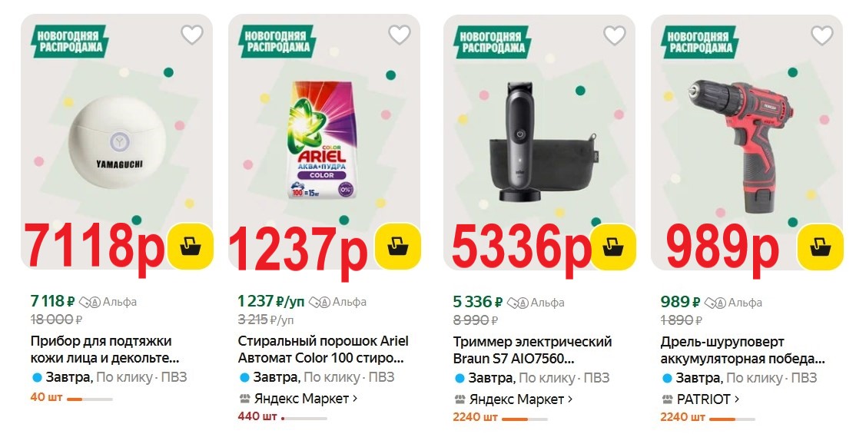Toggle heart on Ariel powder card
The image size is (856, 434).
pyautogui.click(x=399, y=35)
